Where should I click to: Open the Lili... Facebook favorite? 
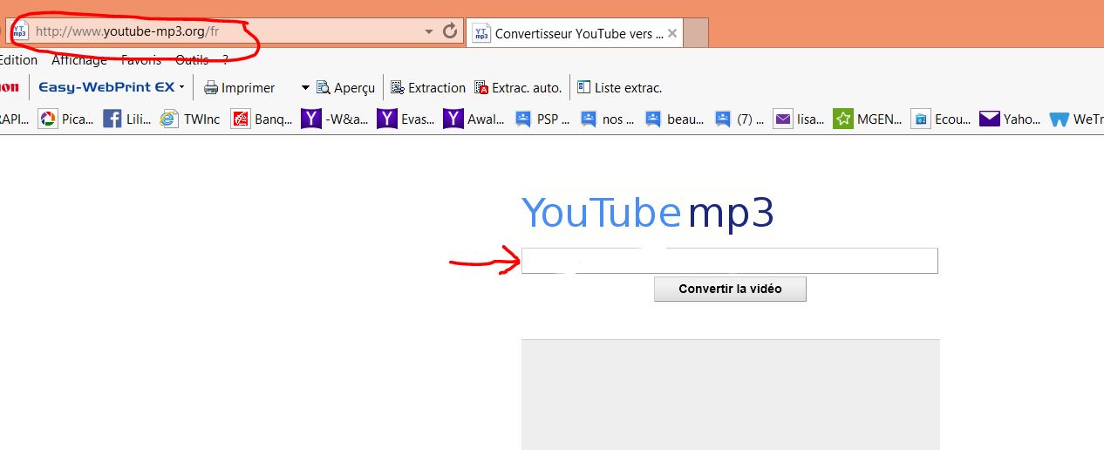point(127,119)
